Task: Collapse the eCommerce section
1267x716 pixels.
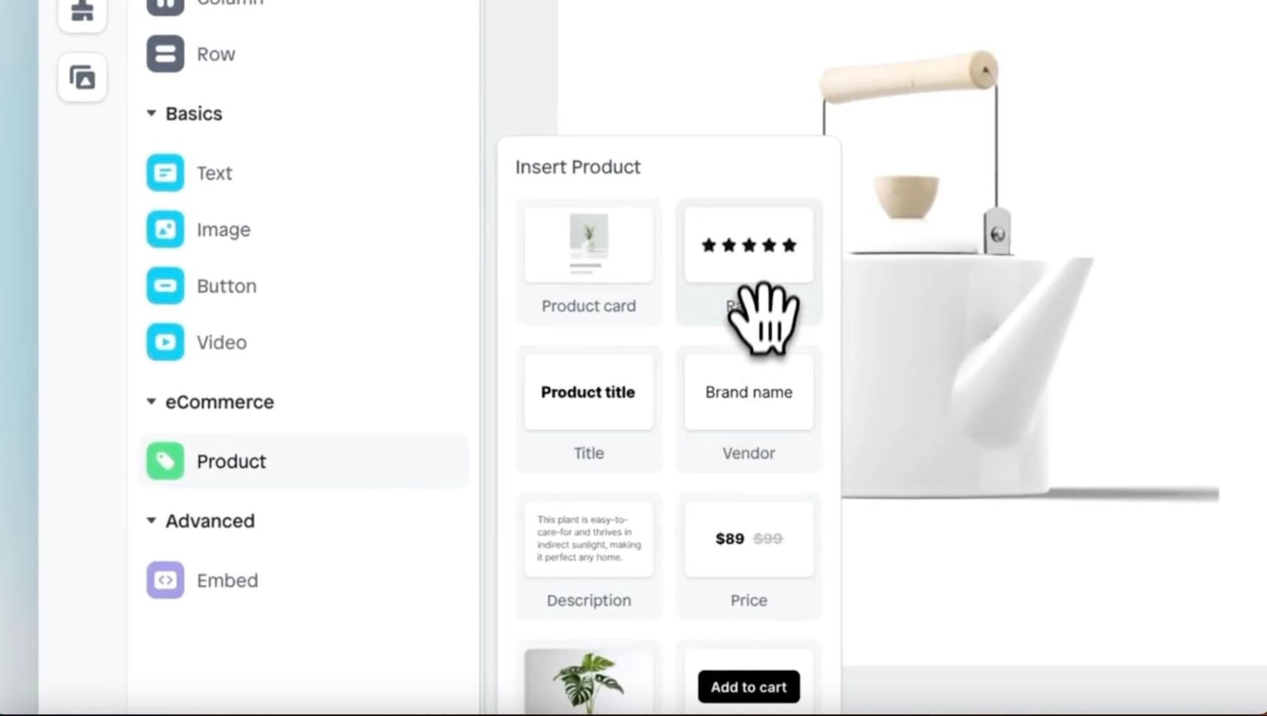Action: coord(152,401)
